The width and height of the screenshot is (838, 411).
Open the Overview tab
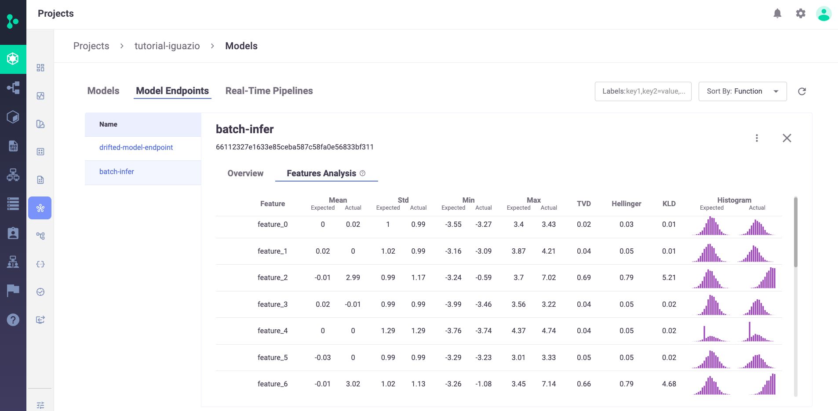click(245, 173)
